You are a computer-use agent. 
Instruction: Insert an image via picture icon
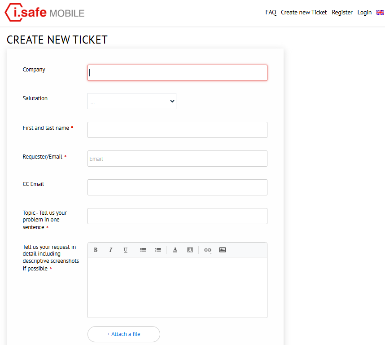pos(223,250)
